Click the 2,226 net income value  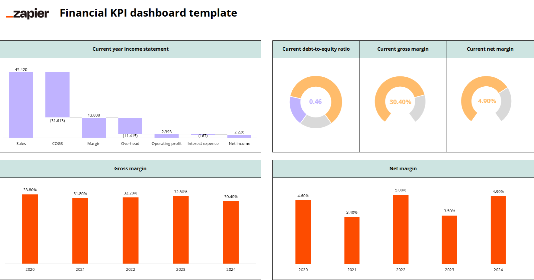tap(239, 132)
